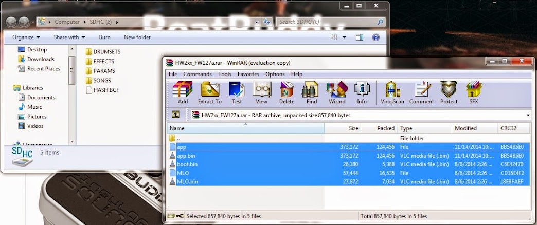Image resolution: width=537 pixels, height=225 pixels.
Task: Sort by the Type column header
Action: point(425,128)
